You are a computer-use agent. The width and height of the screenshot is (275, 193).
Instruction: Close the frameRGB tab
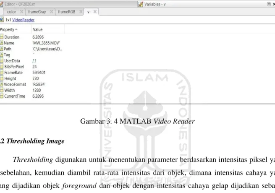pos(81,12)
